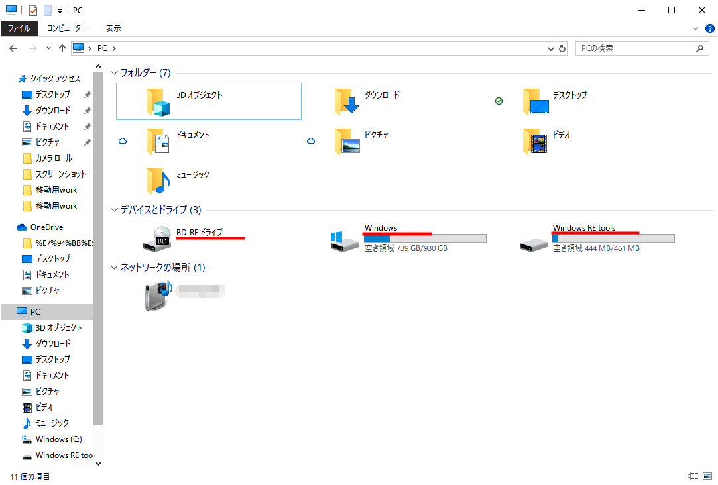The height and width of the screenshot is (485, 718).
Task: Open the network media device icon
Action: 158,295
